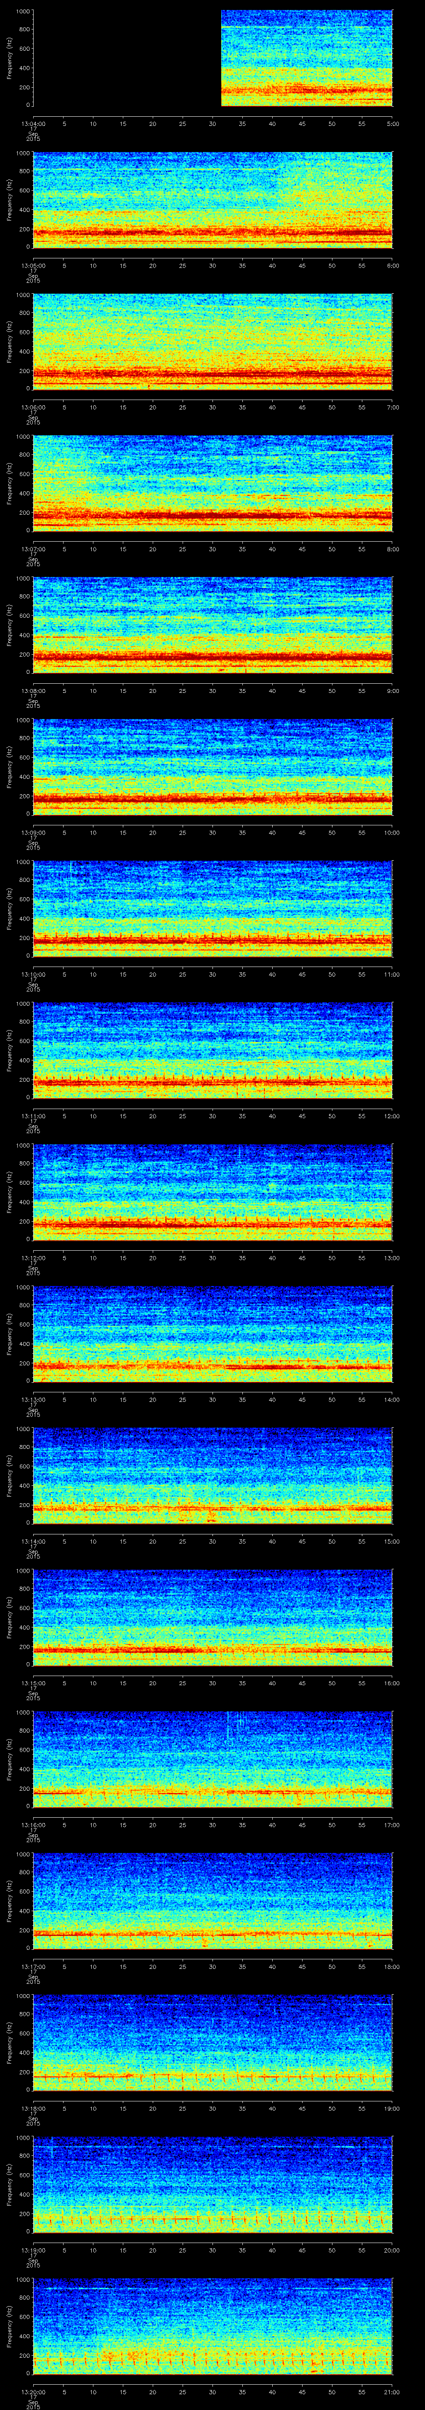Click the 13:06:00 start time label

pos(33,407)
